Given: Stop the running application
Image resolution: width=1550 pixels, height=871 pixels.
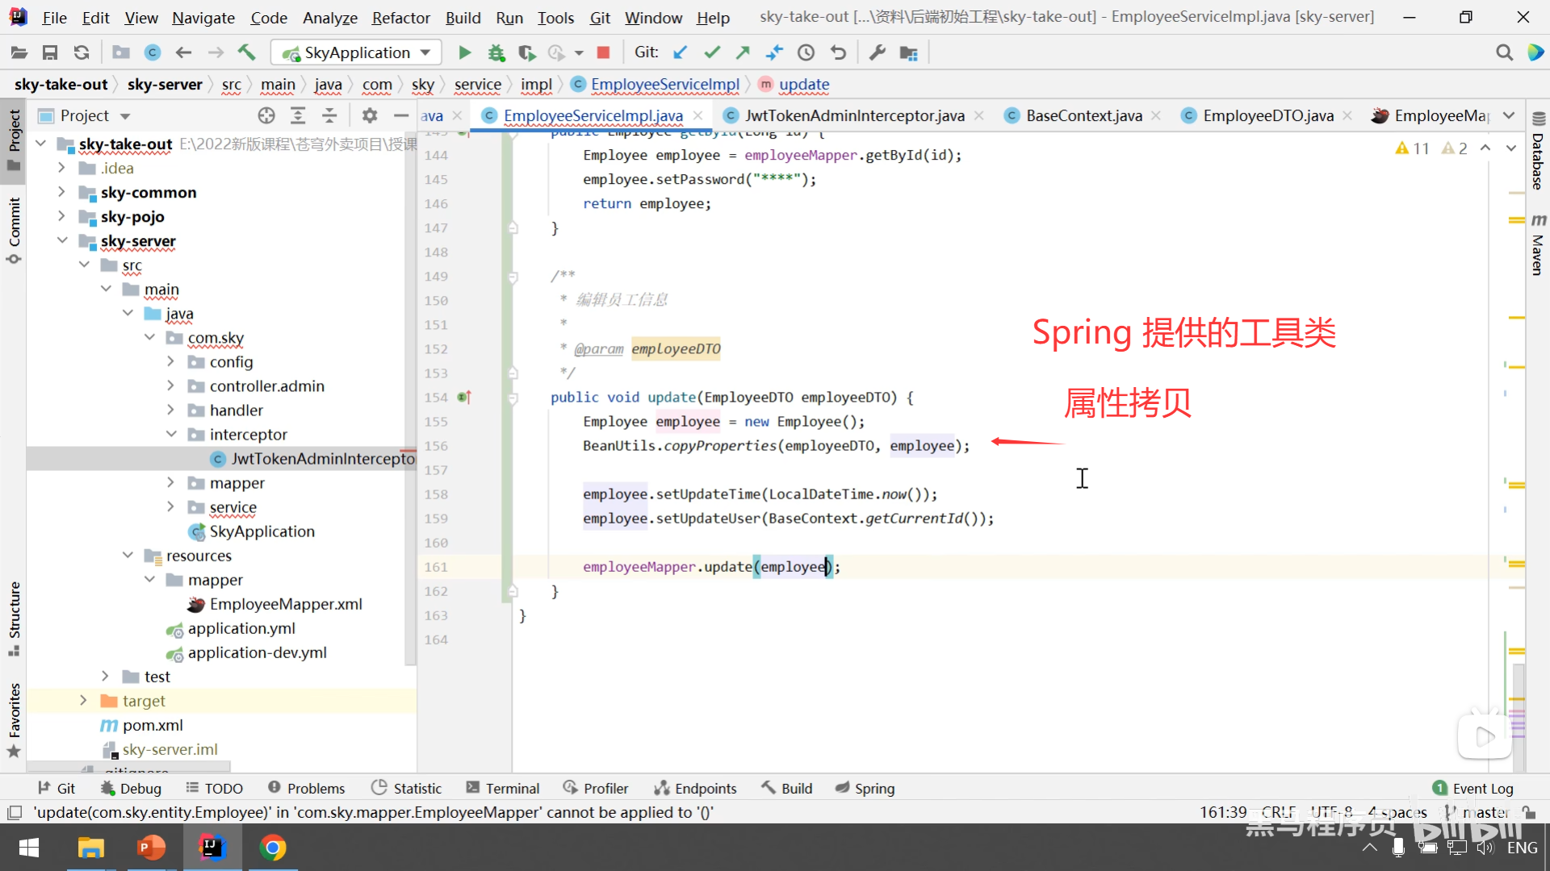Looking at the screenshot, I should pyautogui.click(x=602, y=52).
